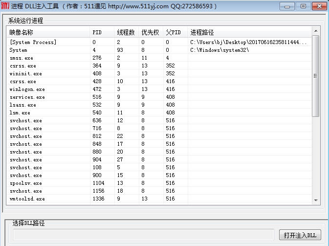Select the winlogon.exe process
The width and height of the screenshot is (329, 246).
(x=159, y=89)
